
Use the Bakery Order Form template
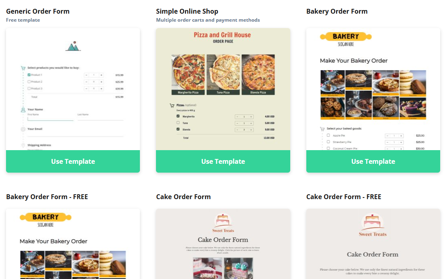tap(373, 161)
